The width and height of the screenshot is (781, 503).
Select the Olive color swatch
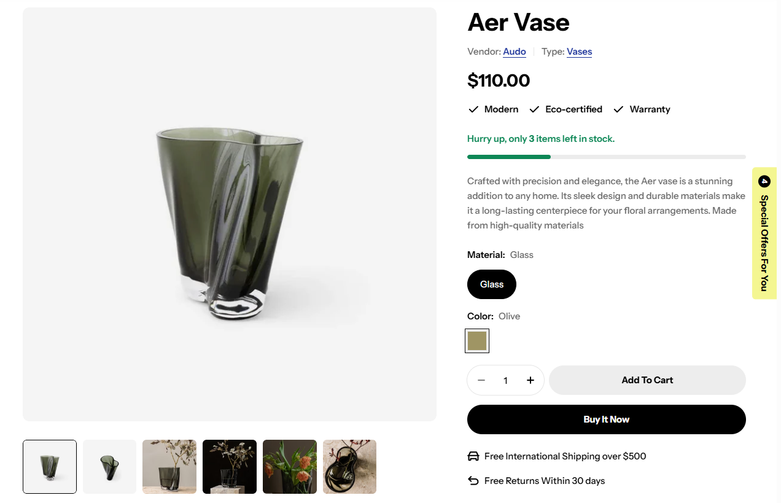coord(477,341)
